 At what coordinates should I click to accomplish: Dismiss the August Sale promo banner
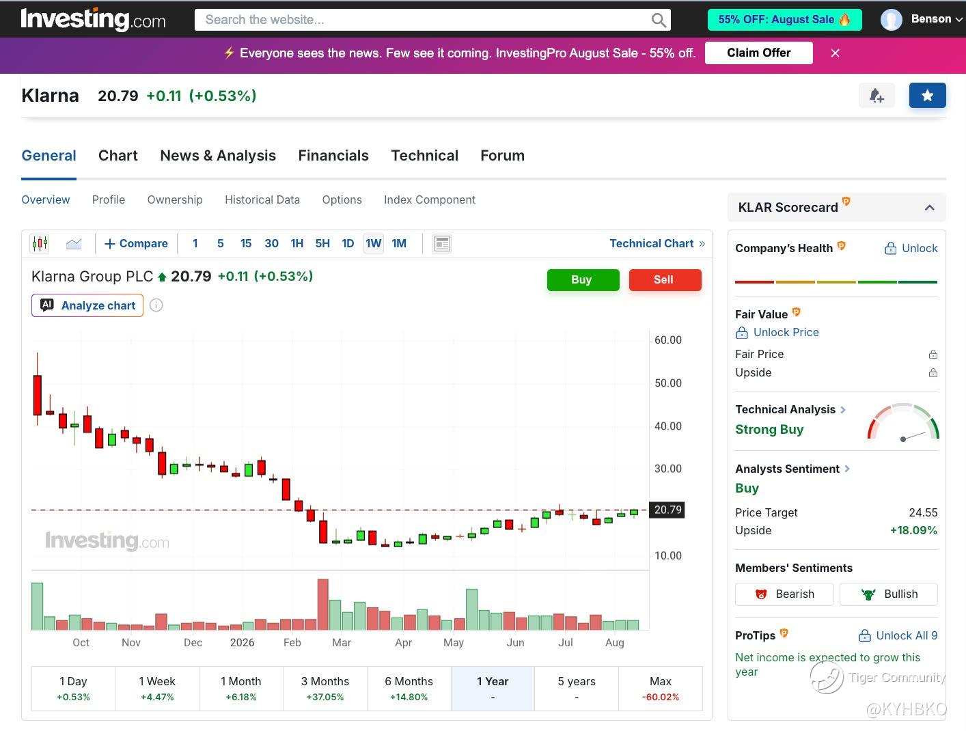point(835,53)
